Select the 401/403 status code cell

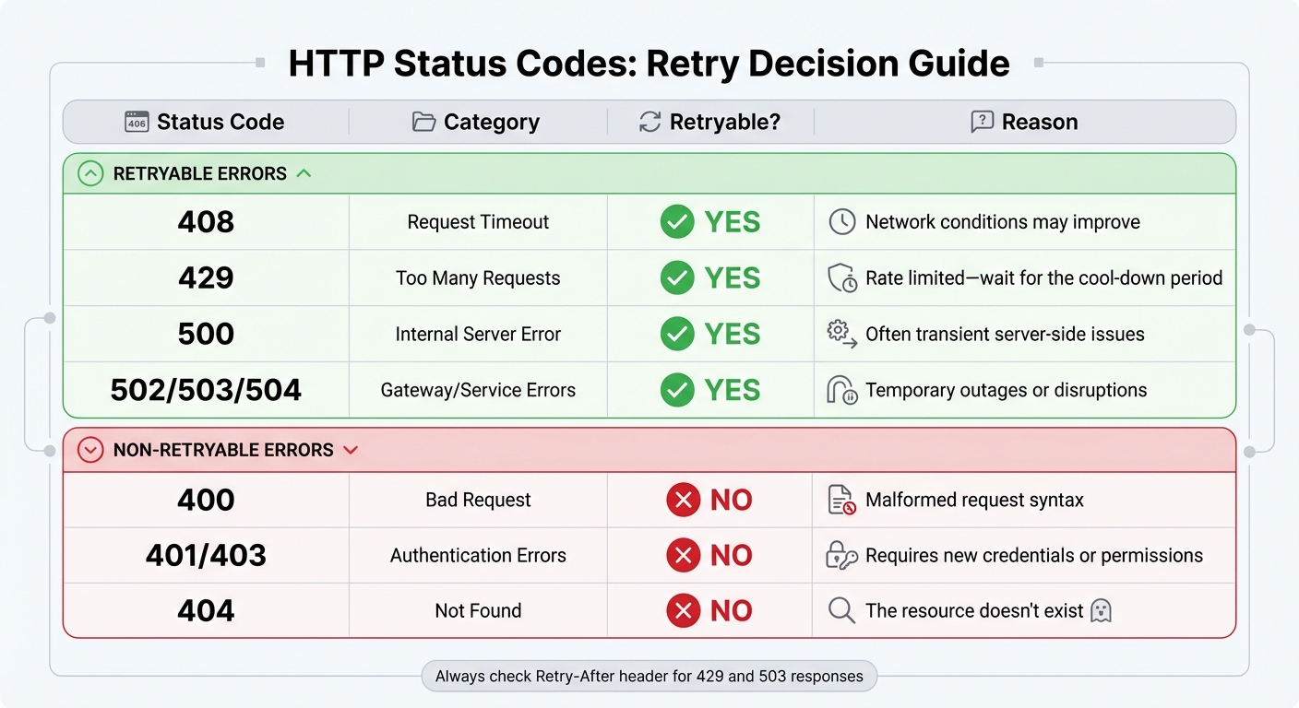tap(206, 555)
